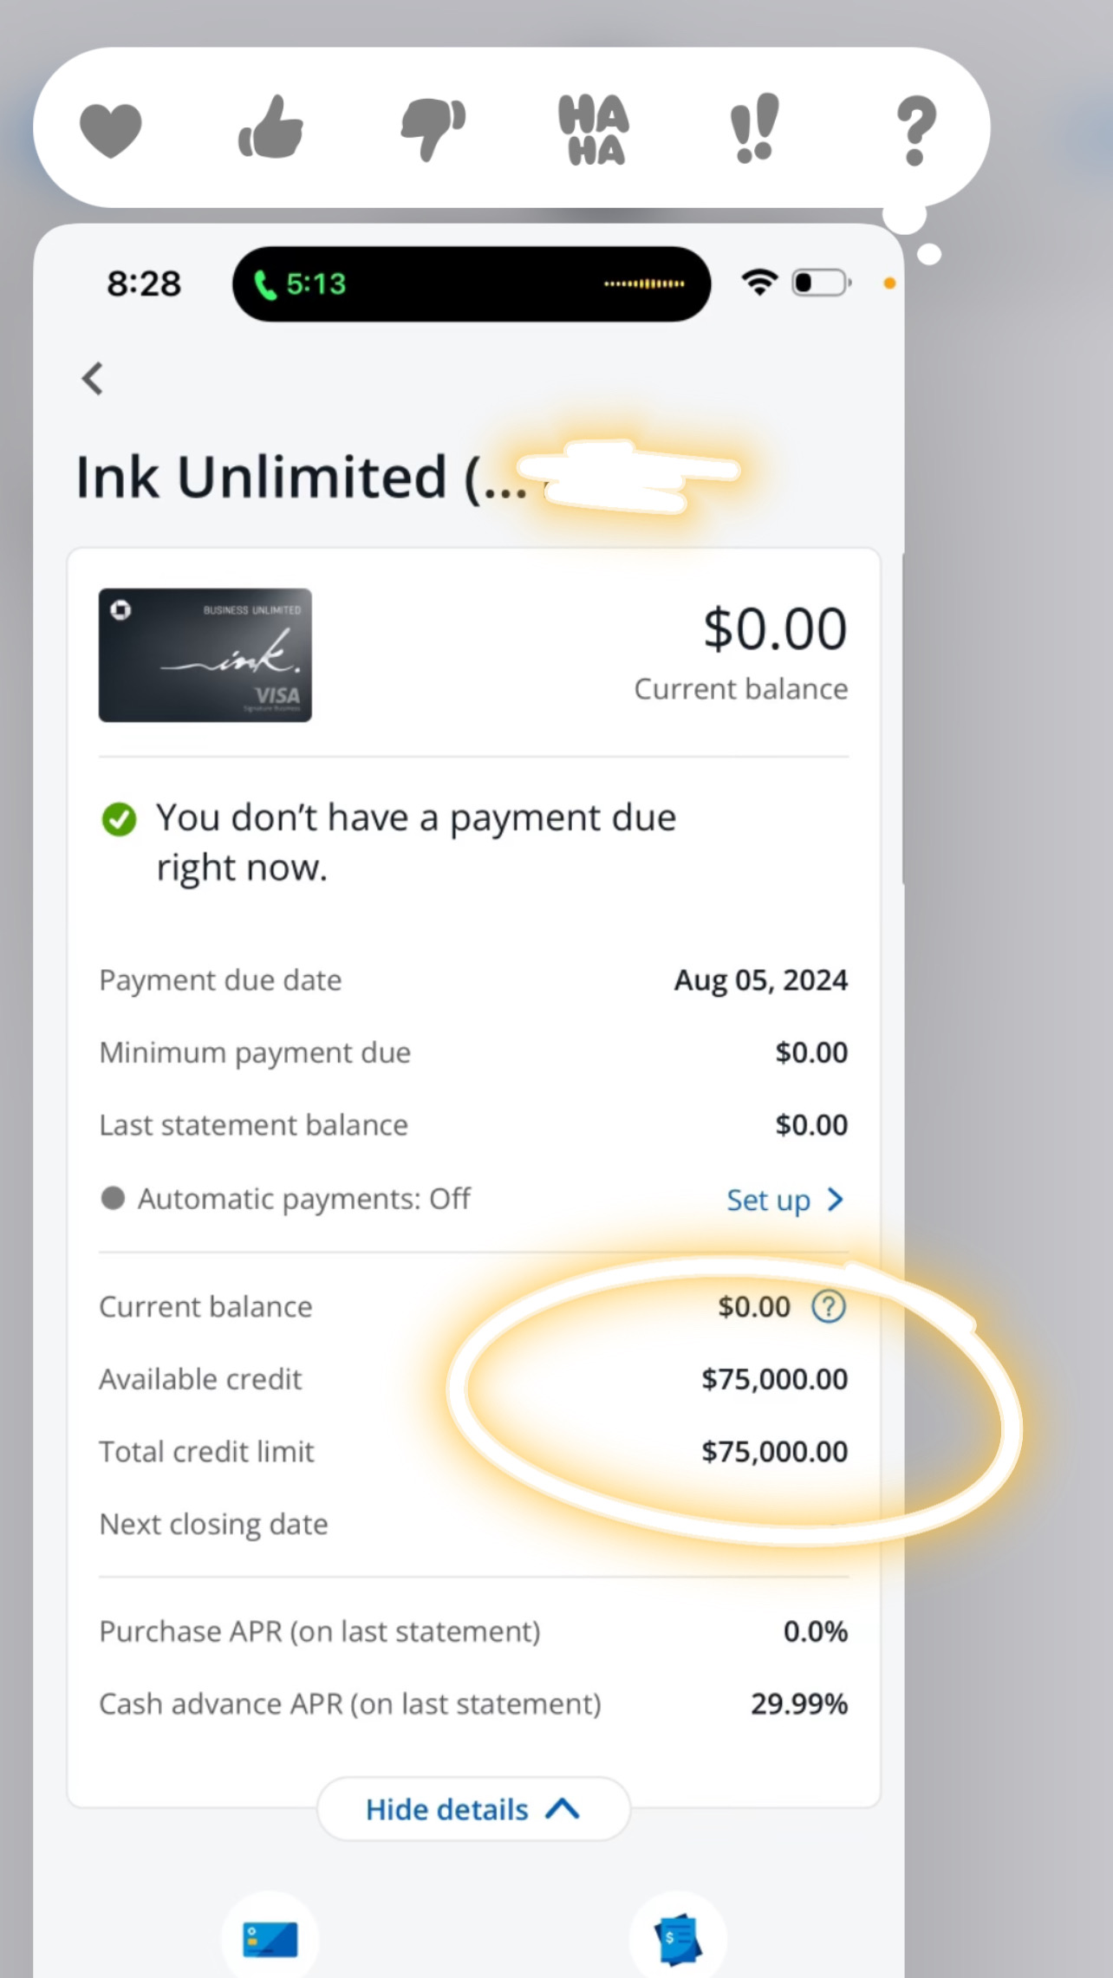Screen dimensions: 1113x1978
Task: Click the green payment status checkmark
Action: click(119, 818)
